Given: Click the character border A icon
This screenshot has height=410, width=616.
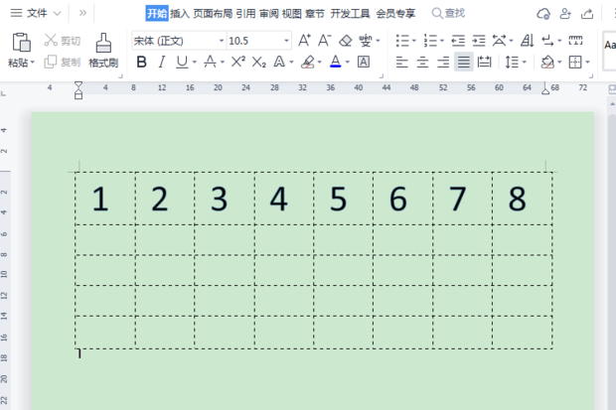Looking at the screenshot, I should 364,62.
